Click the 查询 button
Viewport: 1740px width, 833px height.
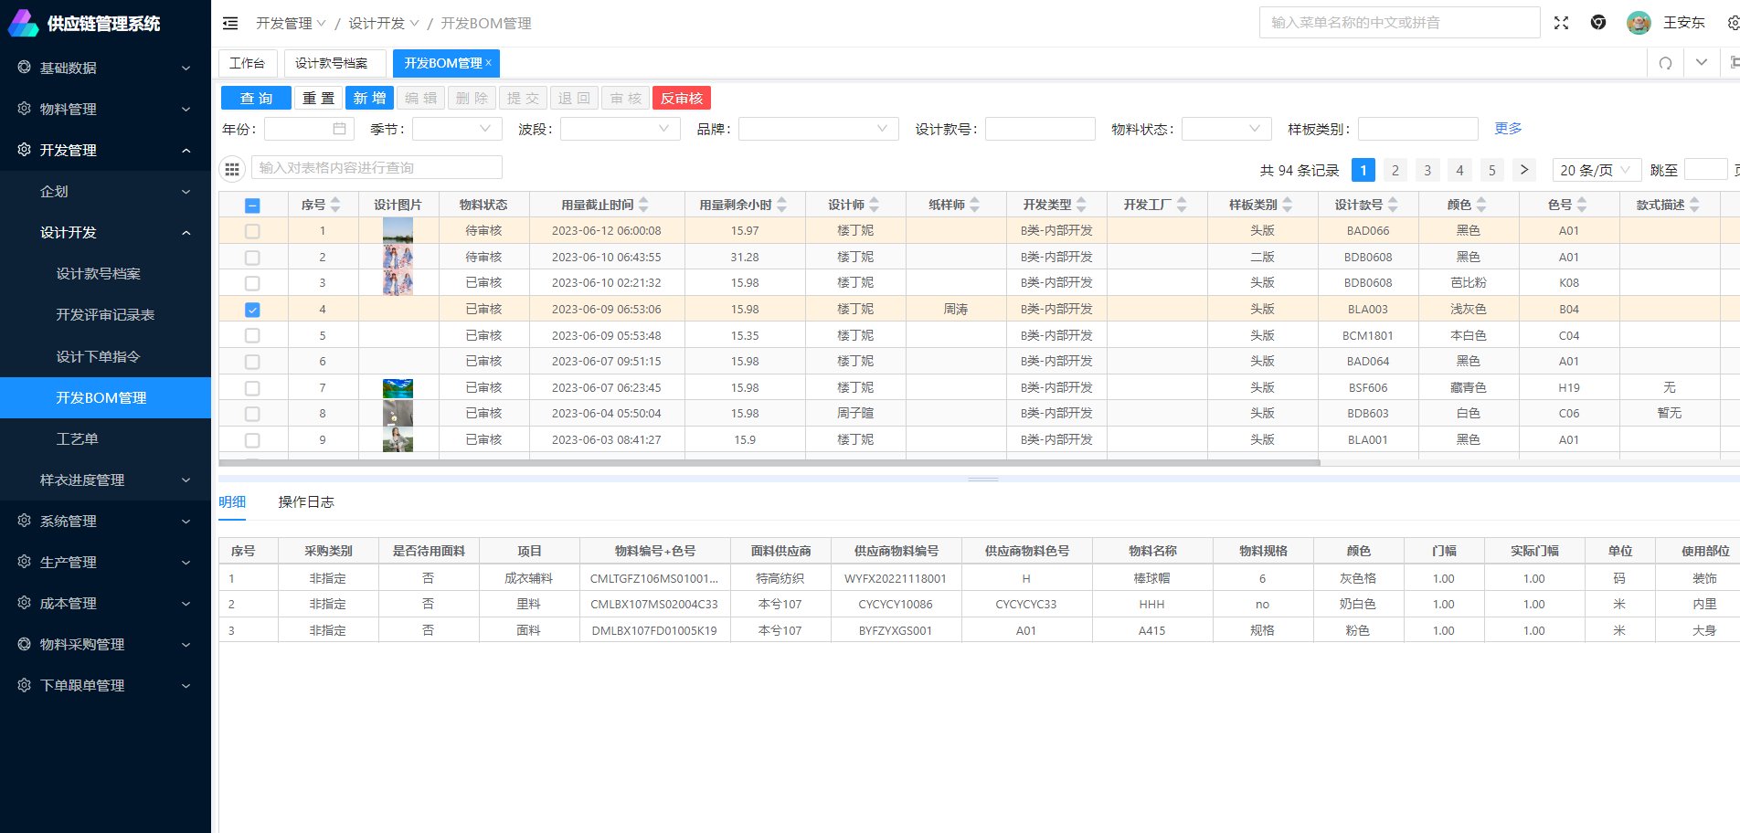[256, 98]
